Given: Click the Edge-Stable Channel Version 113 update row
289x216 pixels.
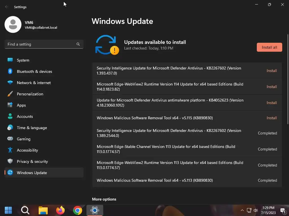Looking at the screenshot, I should (187, 149).
